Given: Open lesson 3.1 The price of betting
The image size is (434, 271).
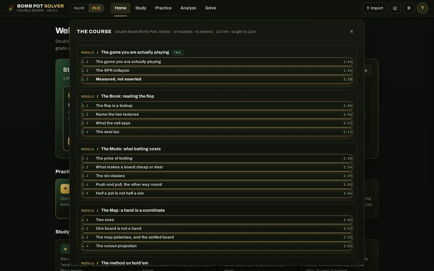Looking at the screenshot, I should [x=217, y=159].
